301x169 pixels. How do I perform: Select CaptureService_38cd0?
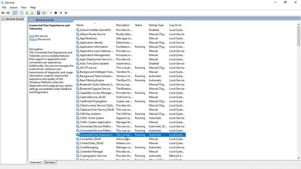click(x=131, y=97)
